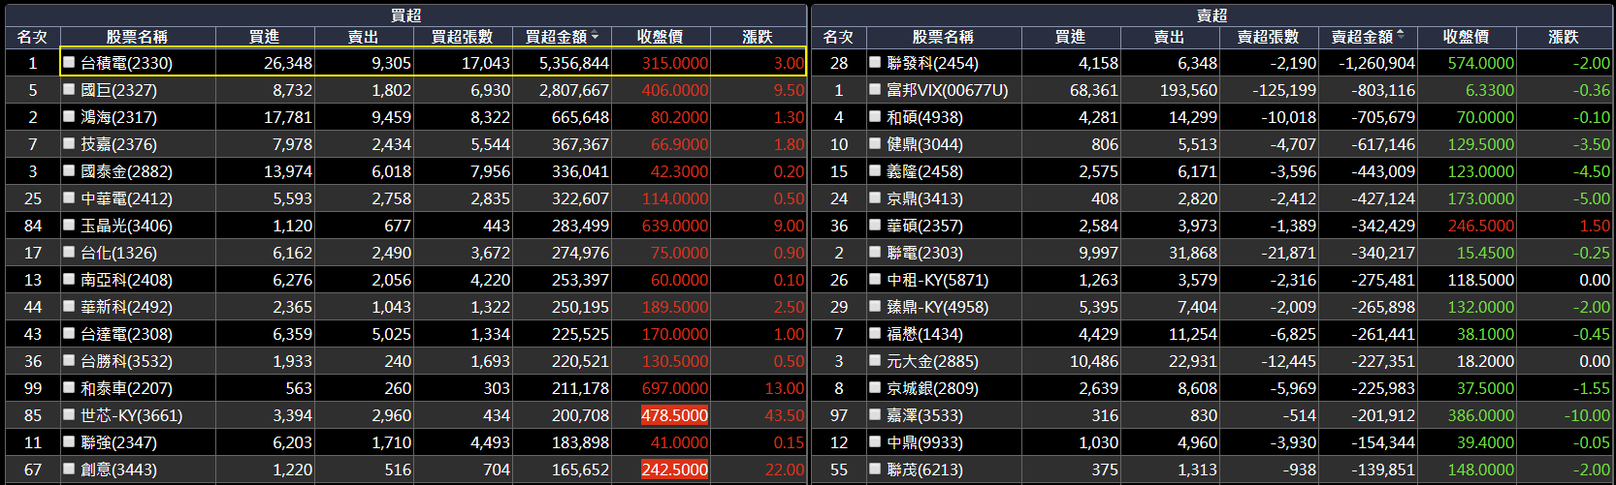Click the 收盤價 header in the 買超 table

point(660,37)
